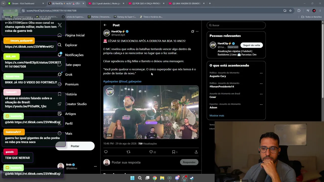Open options for Cesar trend
The width and height of the screenshot is (324, 182).
coord(261,94)
